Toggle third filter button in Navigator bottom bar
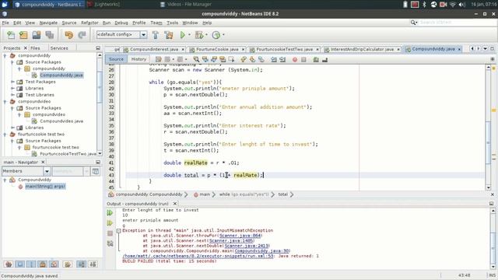The height and width of the screenshot is (280, 498). tap(31, 264)
